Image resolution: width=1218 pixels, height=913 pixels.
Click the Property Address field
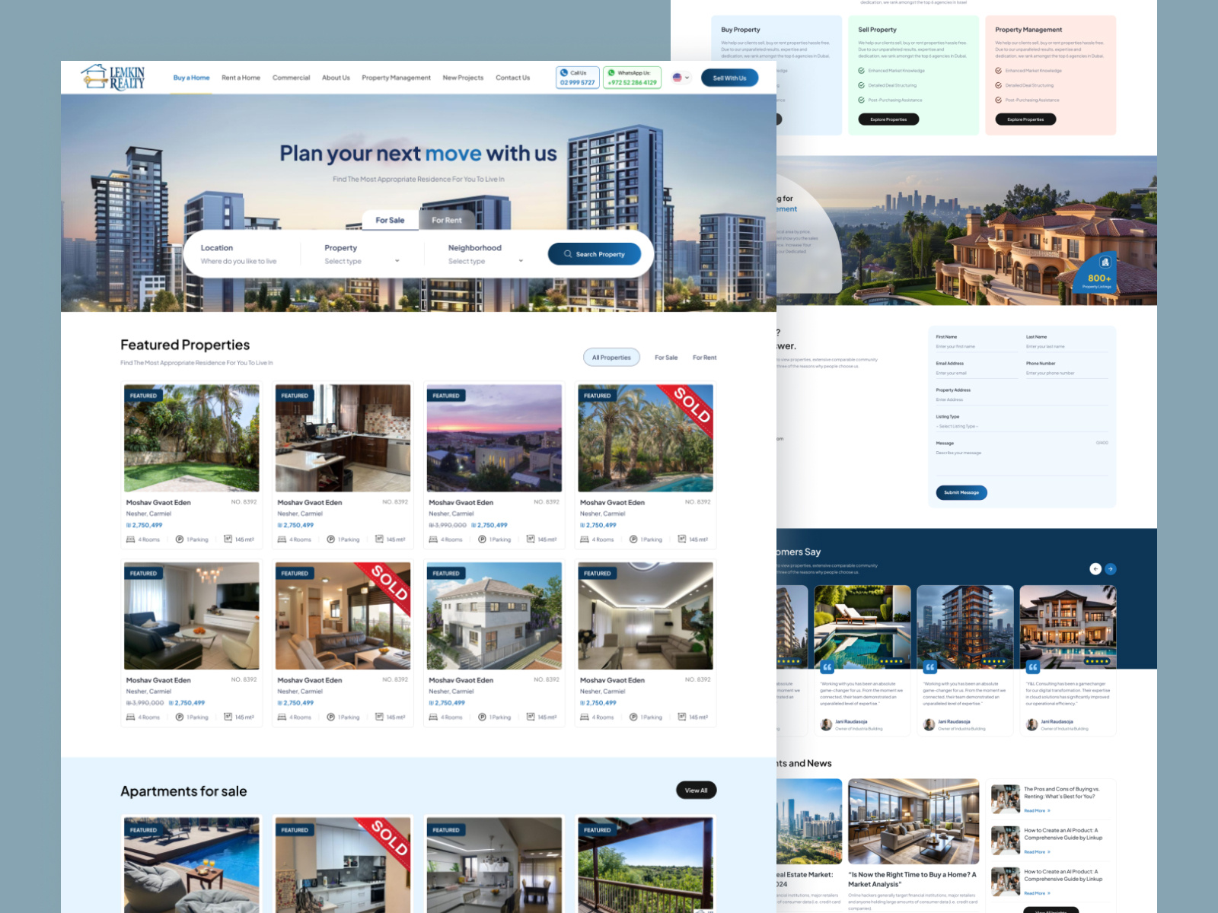point(1022,399)
